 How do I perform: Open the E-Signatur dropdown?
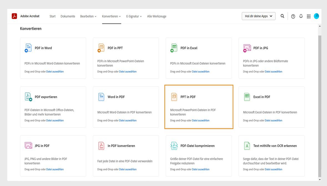pos(134,16)
